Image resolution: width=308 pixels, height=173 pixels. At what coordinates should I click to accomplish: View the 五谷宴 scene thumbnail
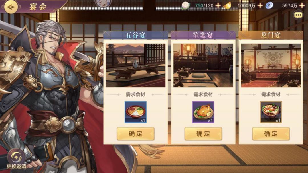coord(135,65)
